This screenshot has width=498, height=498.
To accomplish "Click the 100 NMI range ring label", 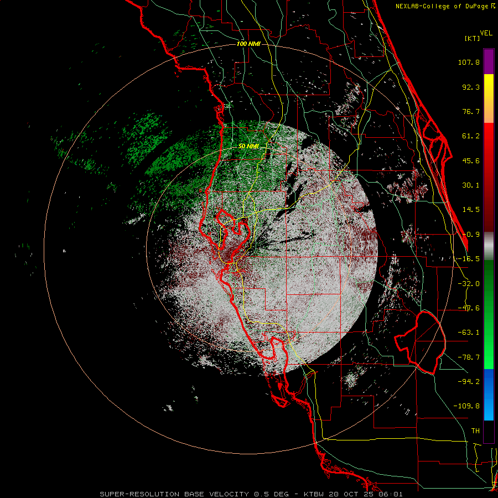I will pyautogui.click(x=248, y=44).
